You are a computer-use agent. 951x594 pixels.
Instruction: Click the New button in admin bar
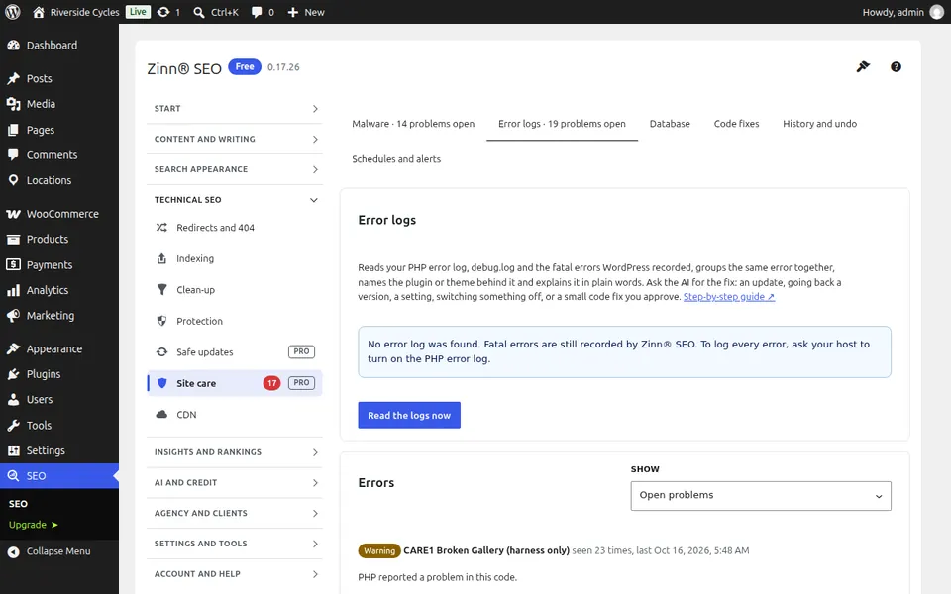pos(306,12)
